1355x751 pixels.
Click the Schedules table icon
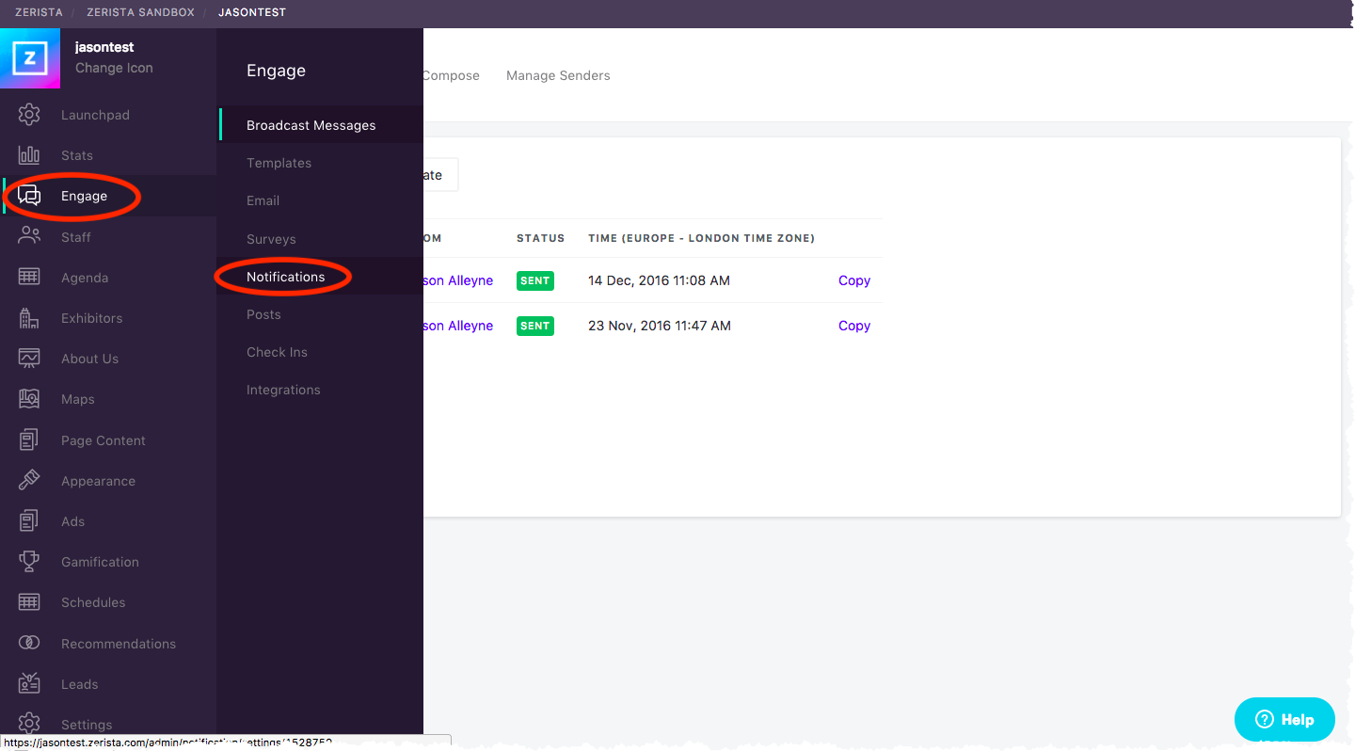(29, 602)
